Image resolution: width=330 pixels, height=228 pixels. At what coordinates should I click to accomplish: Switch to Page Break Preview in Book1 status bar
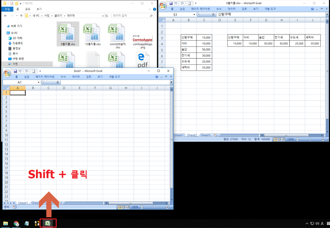pyautogui.click(x=127, y=207)
